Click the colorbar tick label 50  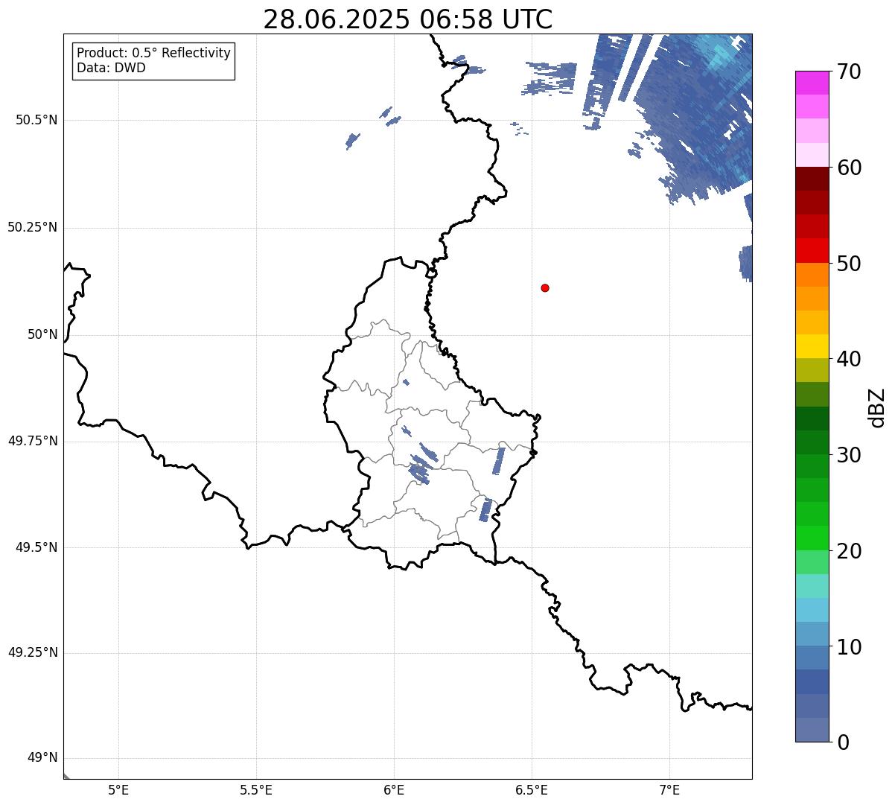coord(849,264)
